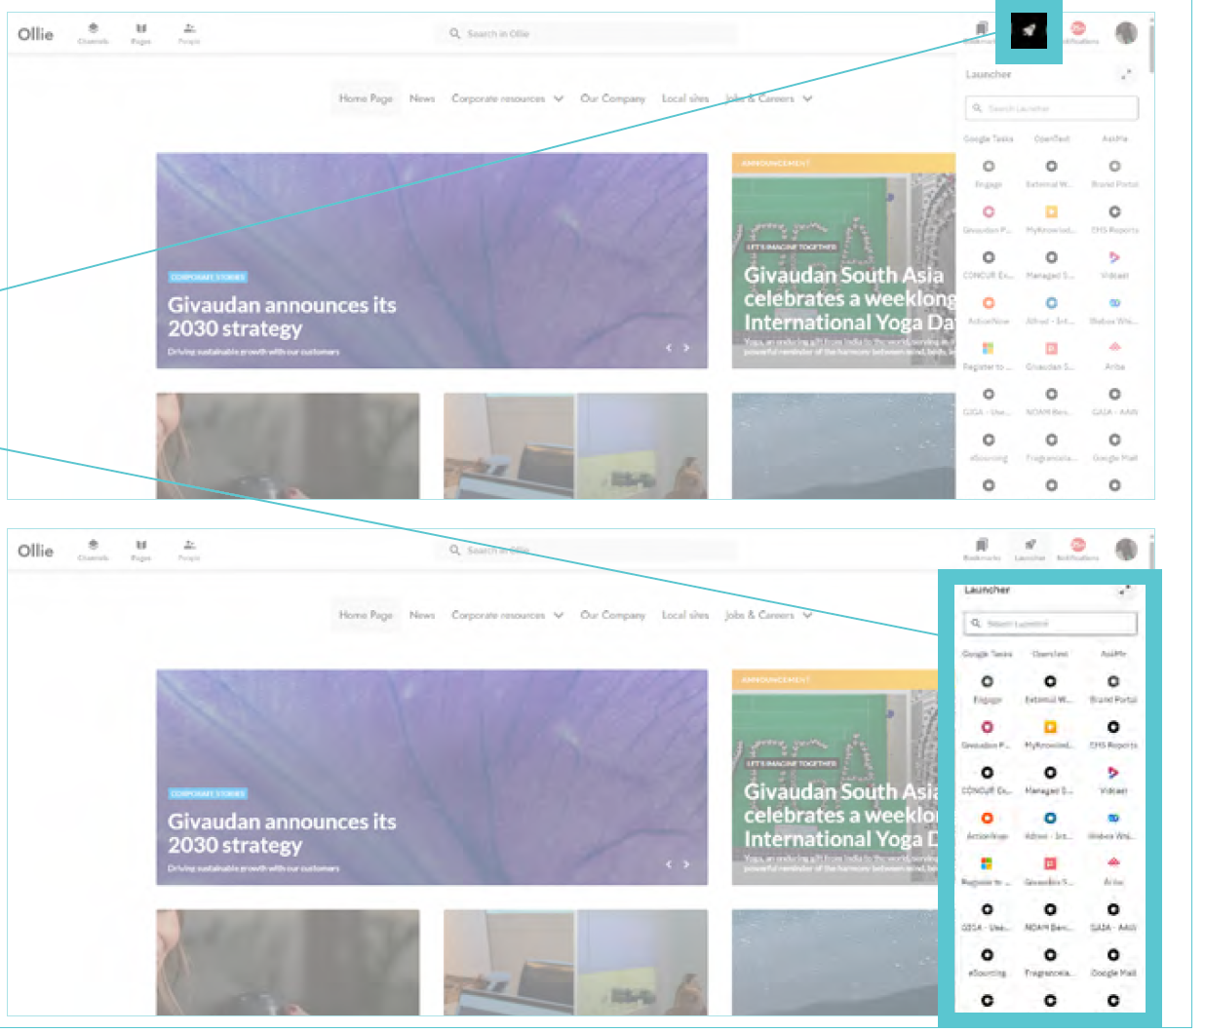1205x1033 pixels.
Task: Switch to Local sites tab in lower screenshot
Action: pyautogui.click(x=685, y=615)
